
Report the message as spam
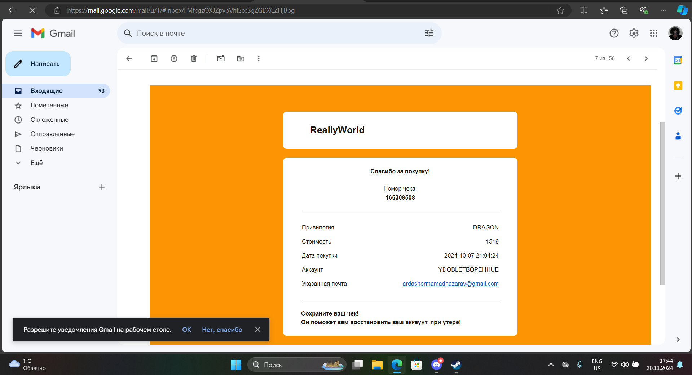point(174,58)
